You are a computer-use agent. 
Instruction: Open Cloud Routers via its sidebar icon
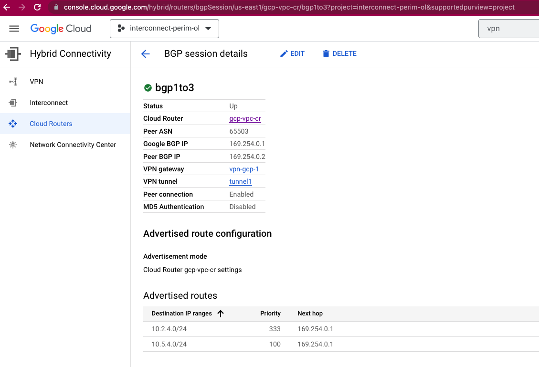tap(13, 123)
